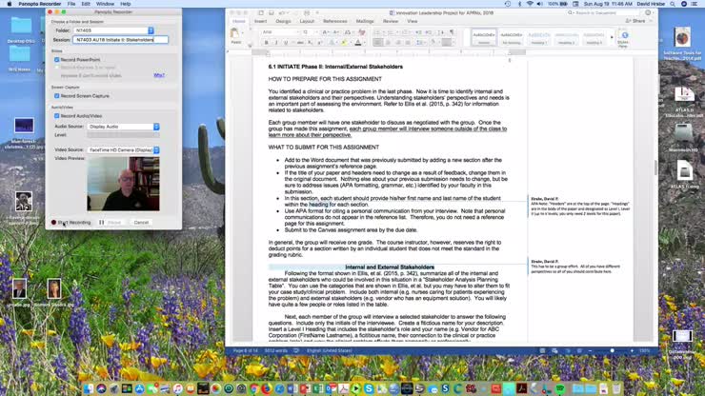Open the font color dropdown arrow

363,43
